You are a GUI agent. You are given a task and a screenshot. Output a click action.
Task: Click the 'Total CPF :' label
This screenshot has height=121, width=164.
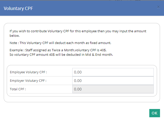(x=18, y=89)
